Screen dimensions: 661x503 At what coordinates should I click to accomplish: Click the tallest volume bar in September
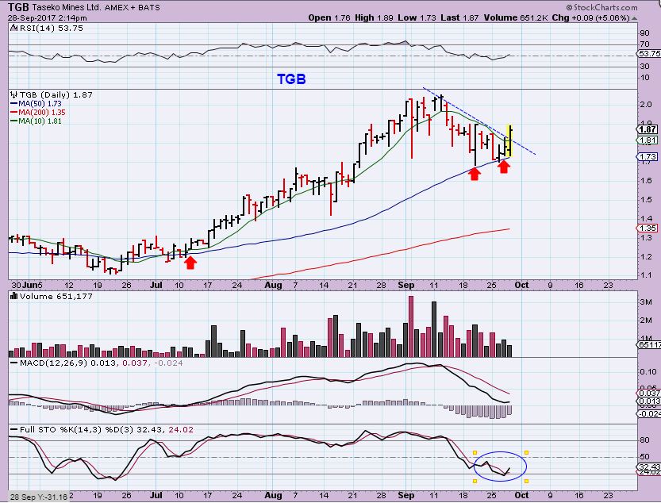[x=411, y=325]
